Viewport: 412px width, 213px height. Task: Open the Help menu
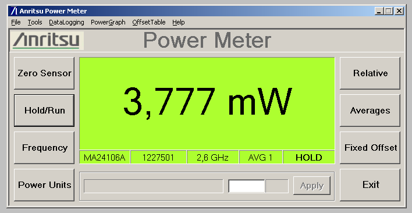(x=179, y=22)
